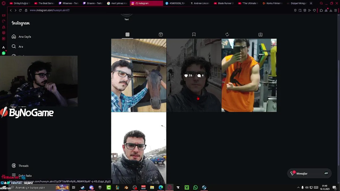Screen dimensions: 340x191
Task: Open Task View on the taskbar
Action: pyautogui.click(x=74, y=188)
